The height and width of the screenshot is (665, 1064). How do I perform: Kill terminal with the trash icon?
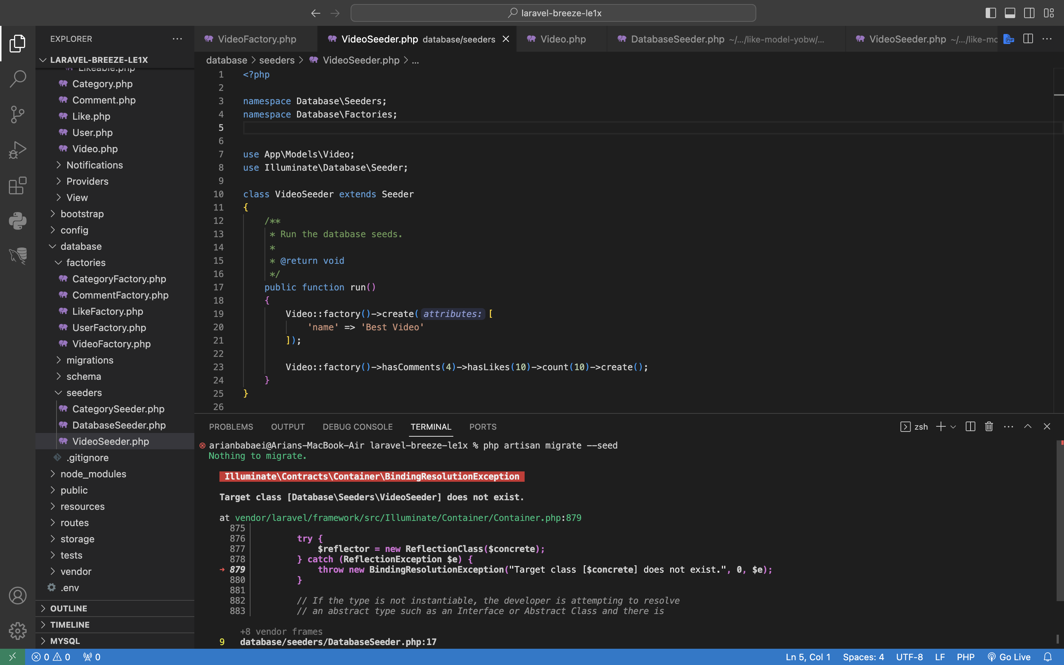[x=989, y=426]
